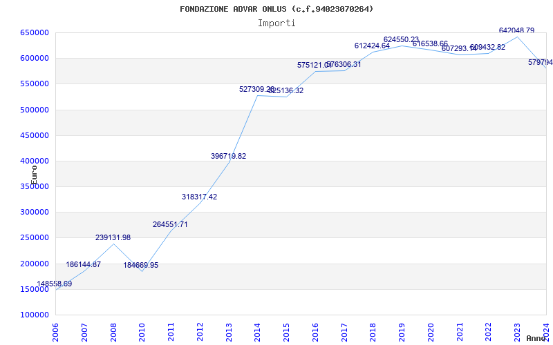This screenshot has height=345, width=553.
Task: Click the x-axis year 2012
Action: click(200, 332)
